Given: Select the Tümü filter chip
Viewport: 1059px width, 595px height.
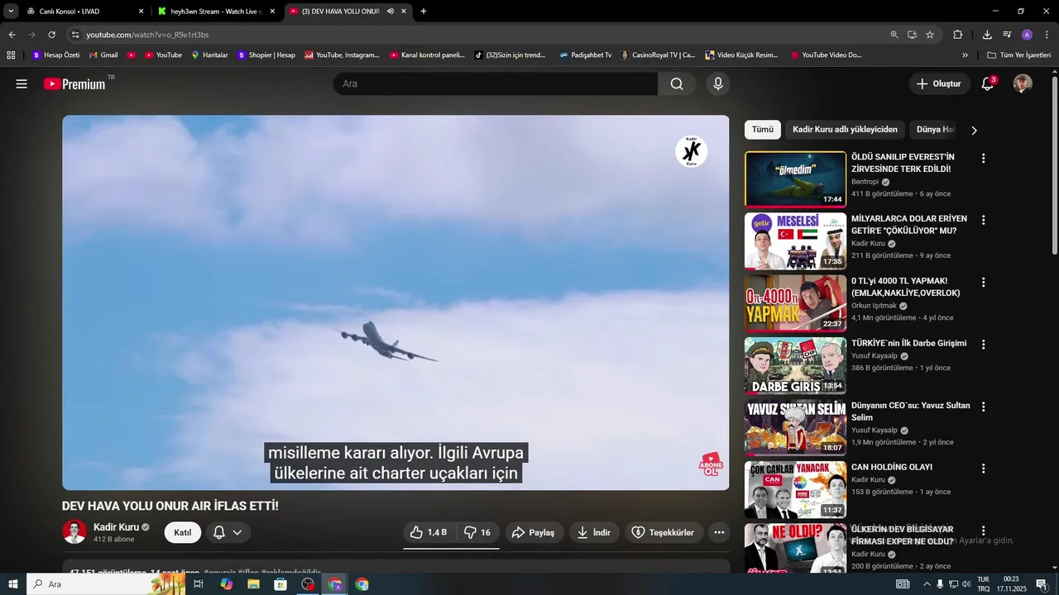Looking at the screenshot, I should [x=763, y=130].
